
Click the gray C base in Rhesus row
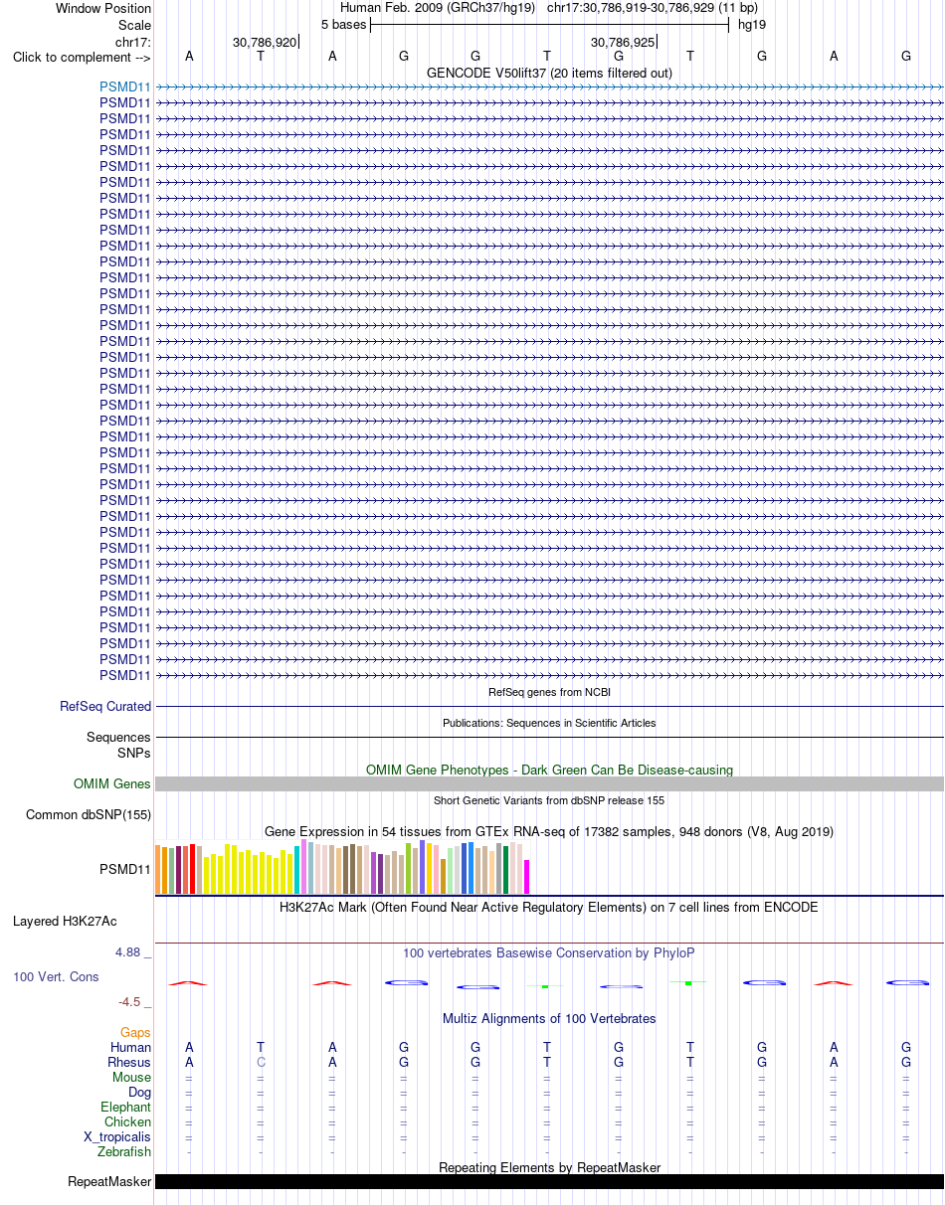pos(261,1062)
